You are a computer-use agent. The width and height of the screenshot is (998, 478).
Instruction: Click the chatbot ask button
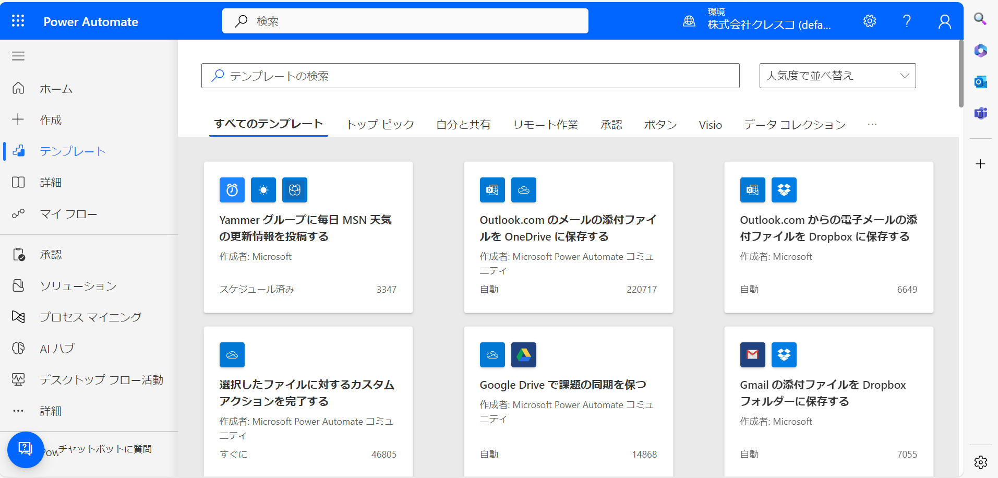[x=26, y=449]
